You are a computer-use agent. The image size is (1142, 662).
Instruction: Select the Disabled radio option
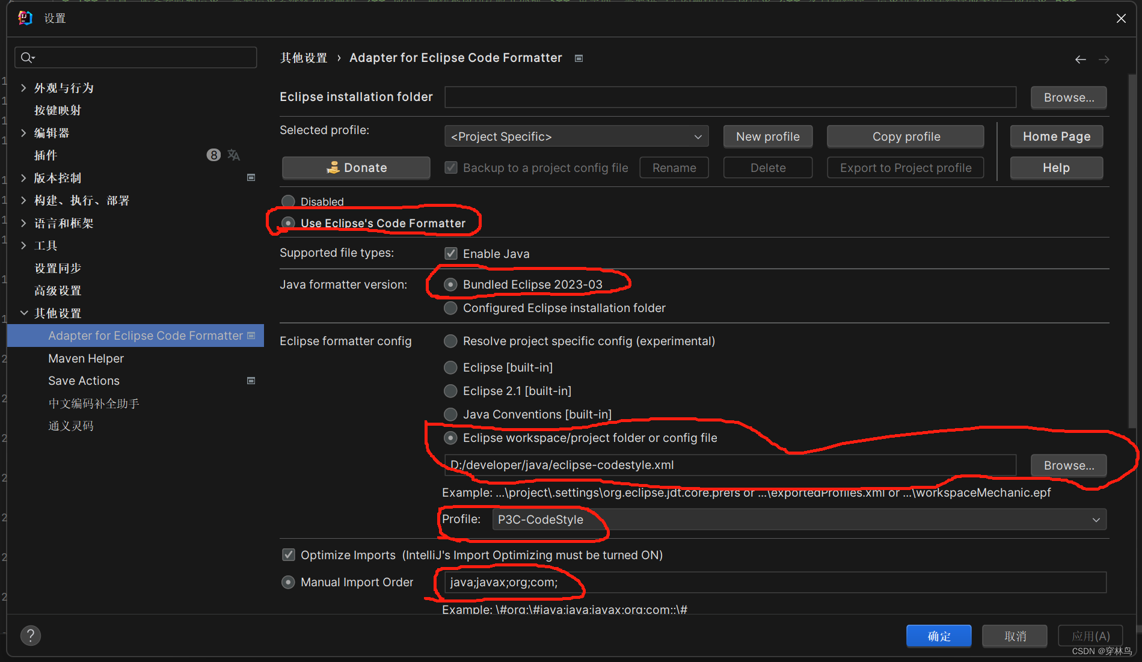pyautogui.click(x=288, y=201)
